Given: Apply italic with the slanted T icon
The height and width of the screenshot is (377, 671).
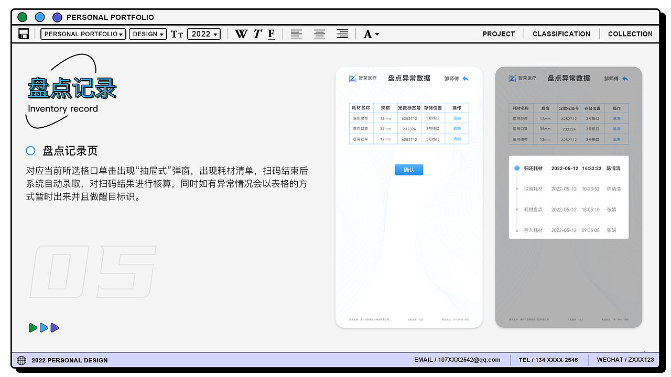Looking at the screenshot, I should (257, 34).
